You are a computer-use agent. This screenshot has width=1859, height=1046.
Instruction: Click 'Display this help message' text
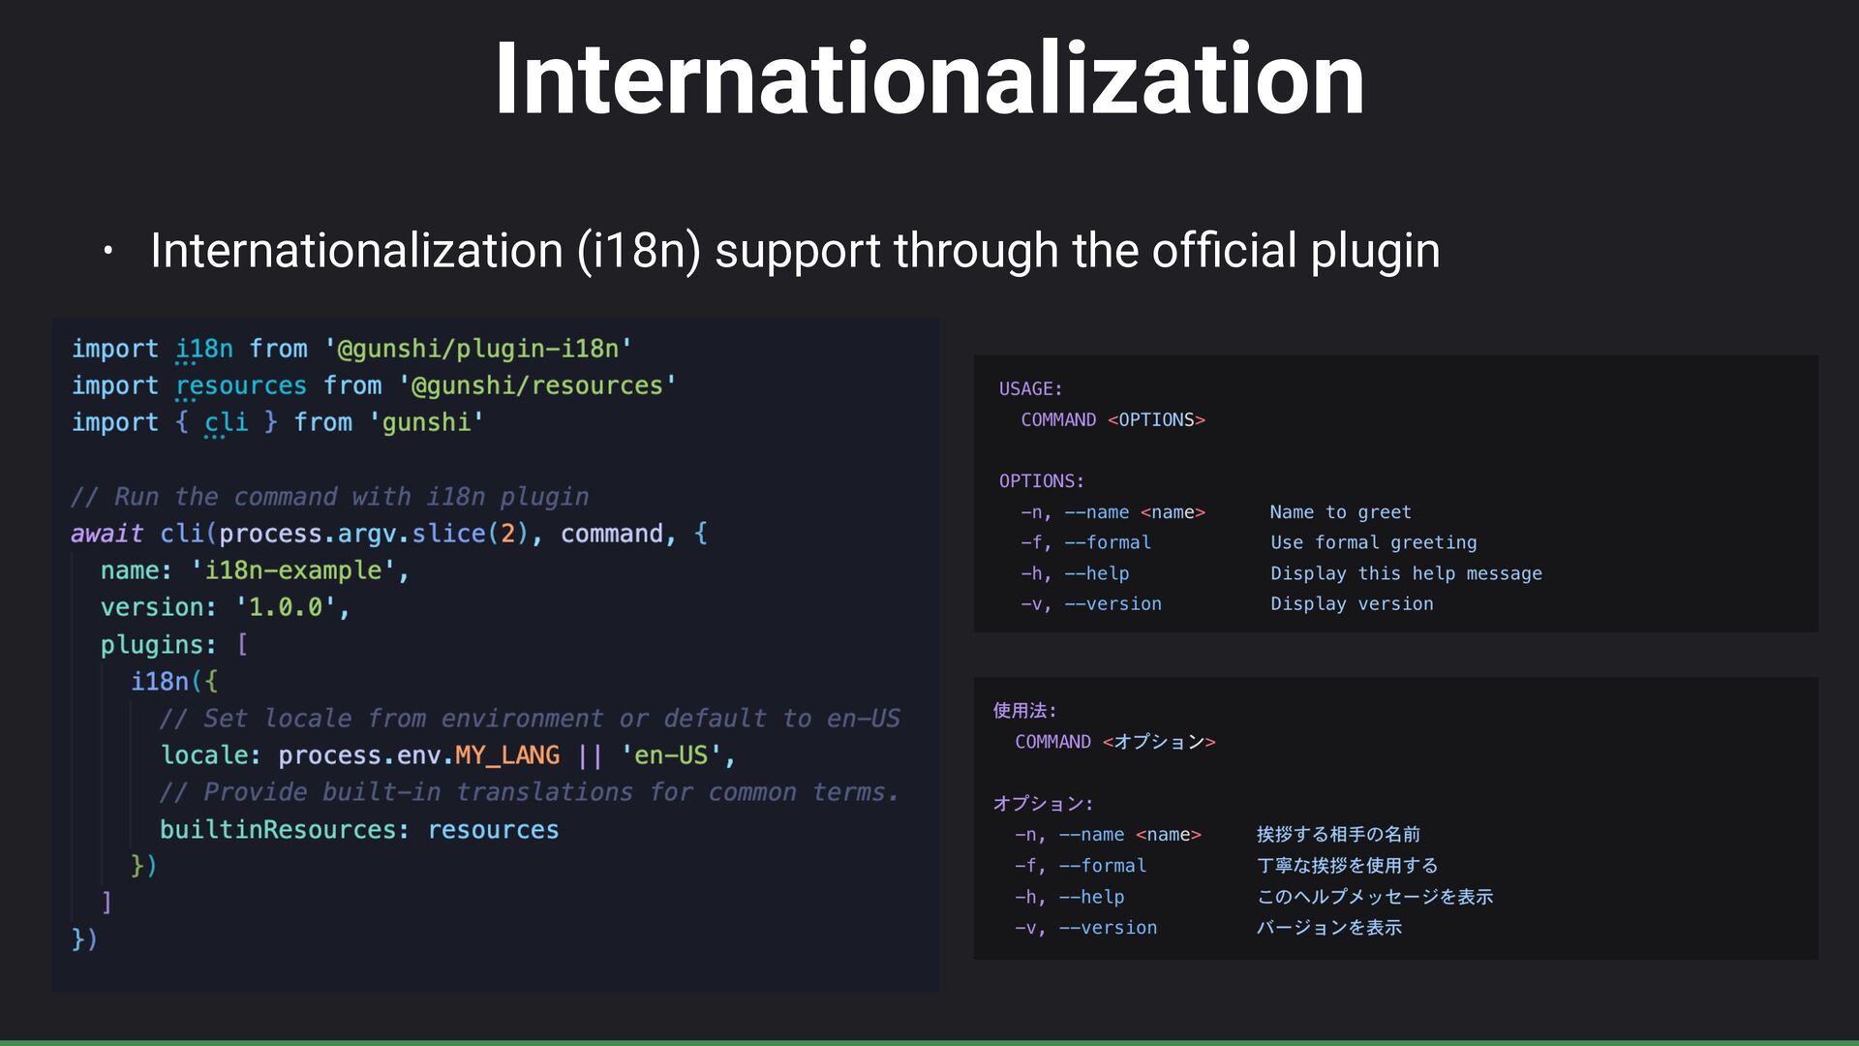point(1406,573)
